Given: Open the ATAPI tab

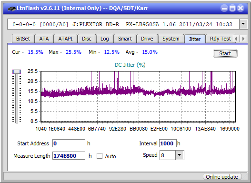Looking at the screenshot, I should pos(65,39).
